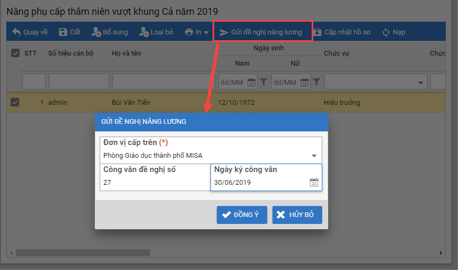The image size is (458, 270).
Task: Click the Cất save icon
Action: [x=63, y=32]
